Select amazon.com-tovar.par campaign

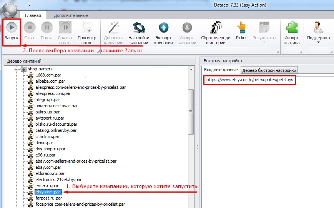56,106
